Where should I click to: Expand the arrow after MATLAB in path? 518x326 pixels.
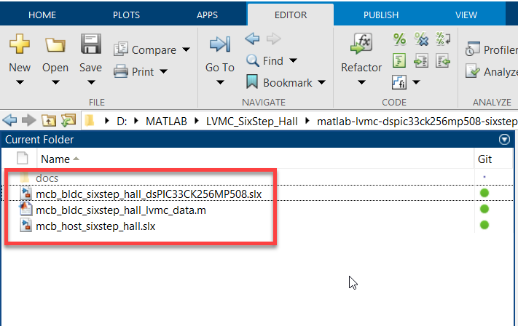tap(197, 121)
